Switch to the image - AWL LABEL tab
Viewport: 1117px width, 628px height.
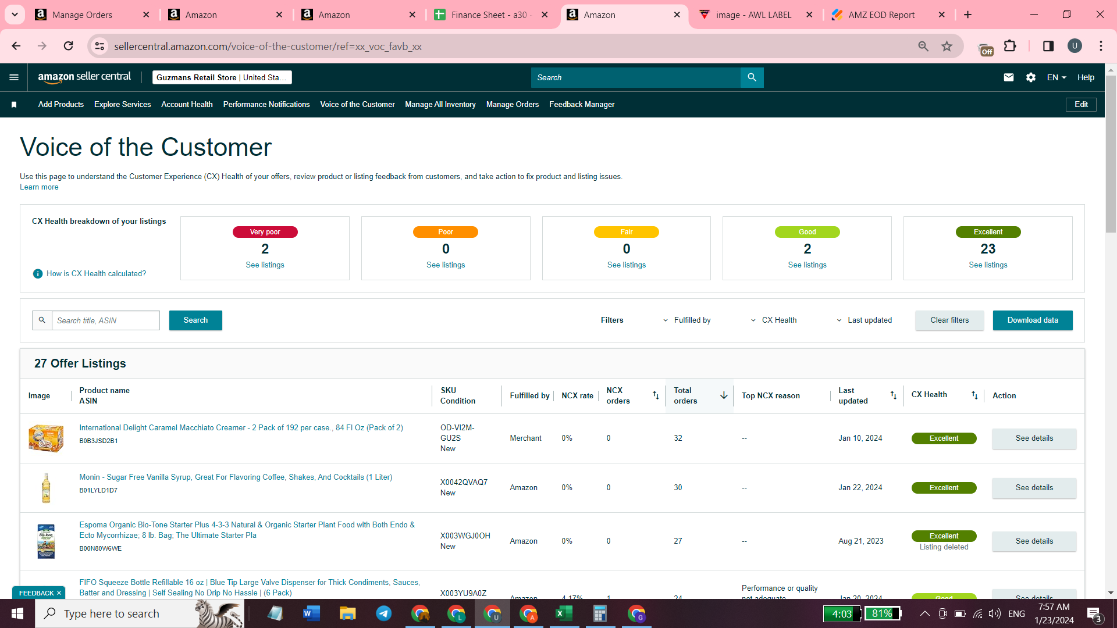coord(753,15)
